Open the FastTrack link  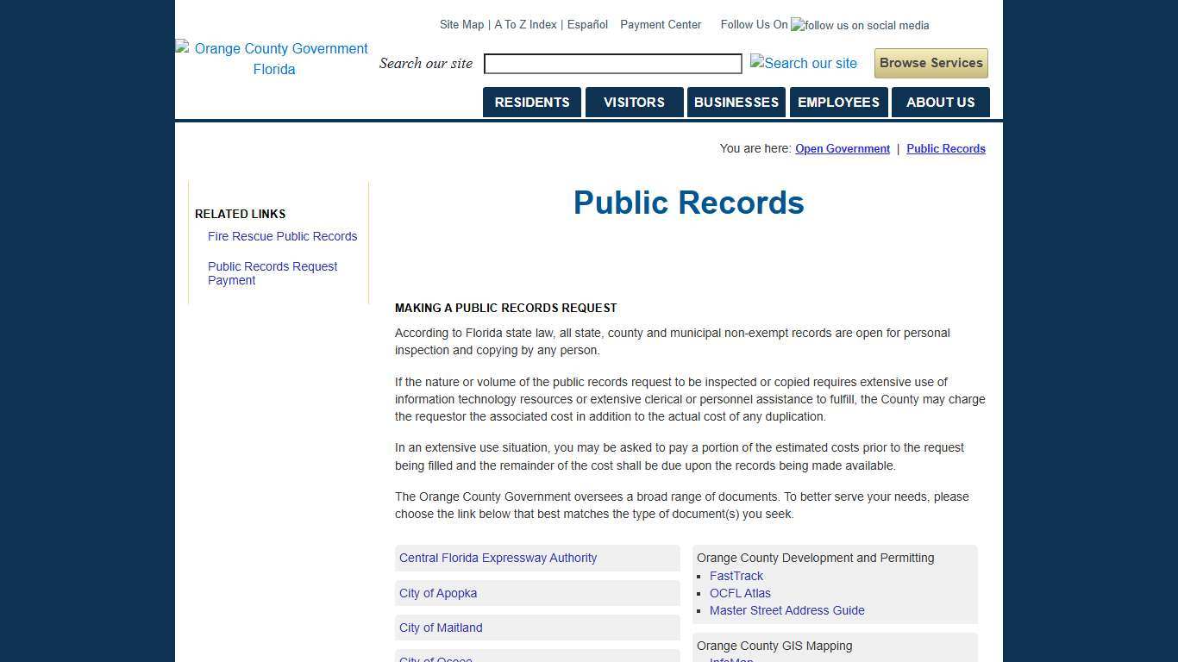point(736,576)
